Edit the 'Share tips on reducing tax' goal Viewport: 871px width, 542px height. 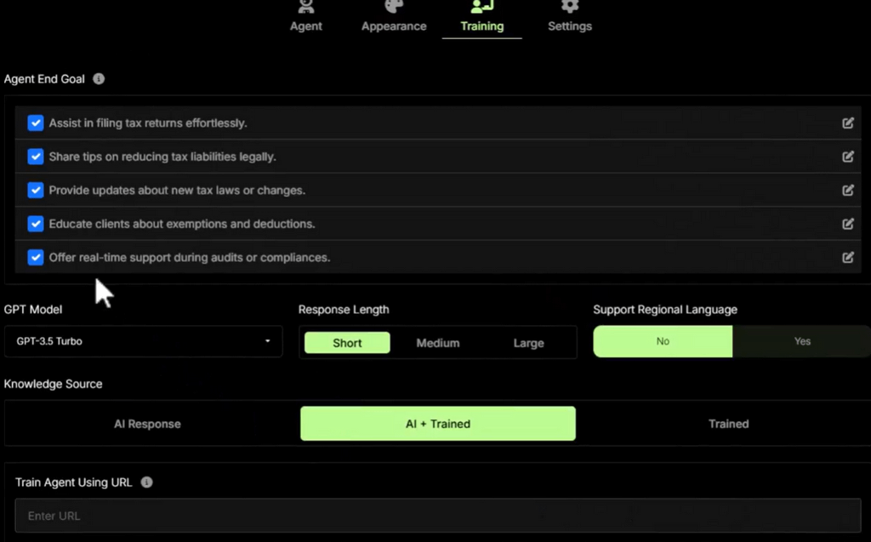click(848, 157)
